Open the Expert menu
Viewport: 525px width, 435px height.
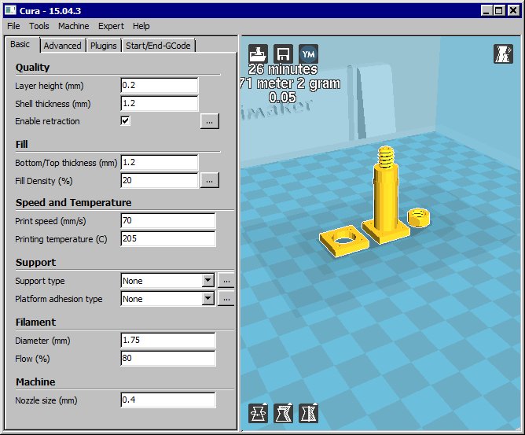[x=111, y=26]
